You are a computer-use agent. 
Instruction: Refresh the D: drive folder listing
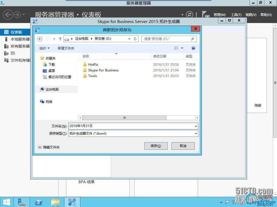(135, 39)
